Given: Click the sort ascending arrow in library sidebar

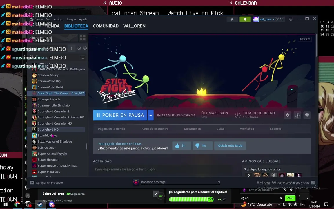Looking at the screenshot, I should (x=72, y=48).
